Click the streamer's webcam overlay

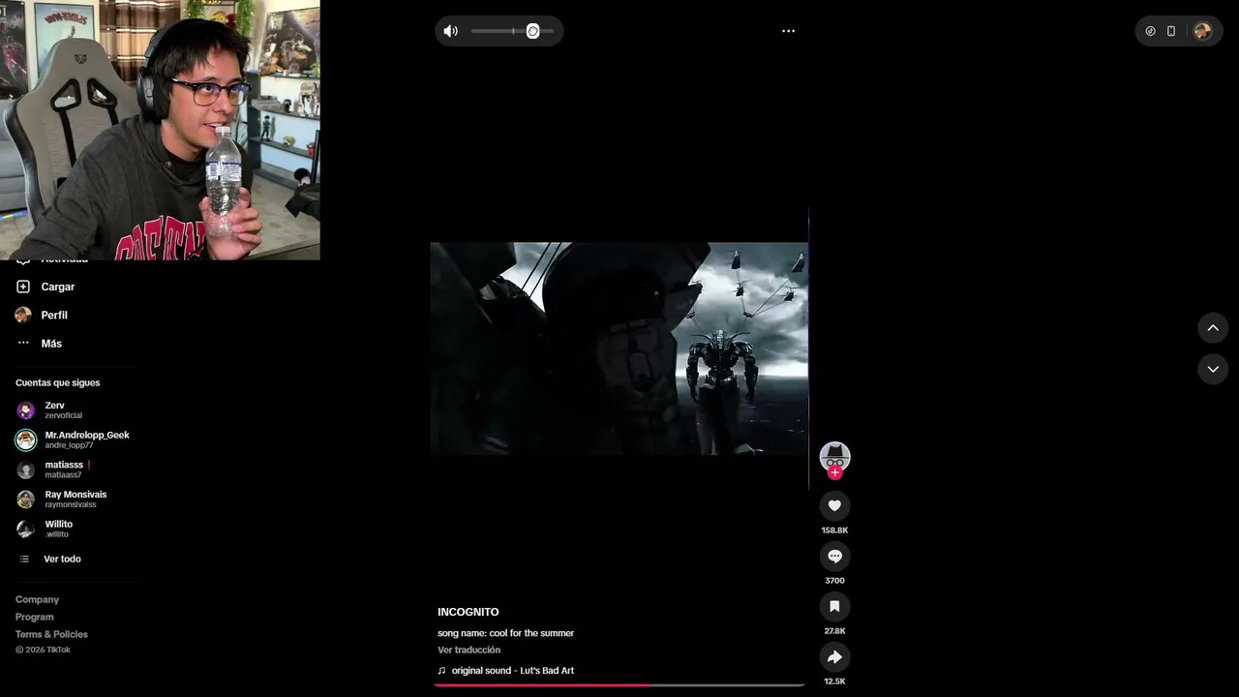(x=160, y=130)
